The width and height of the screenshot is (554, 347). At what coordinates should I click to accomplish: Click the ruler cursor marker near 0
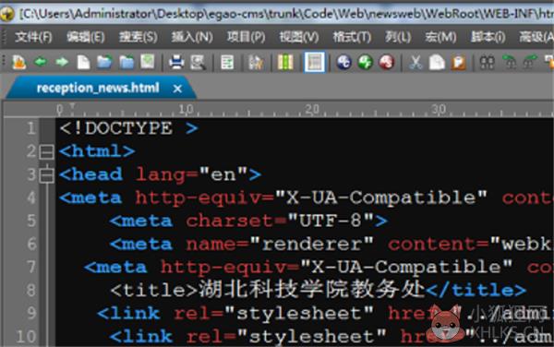pos(72,106)
